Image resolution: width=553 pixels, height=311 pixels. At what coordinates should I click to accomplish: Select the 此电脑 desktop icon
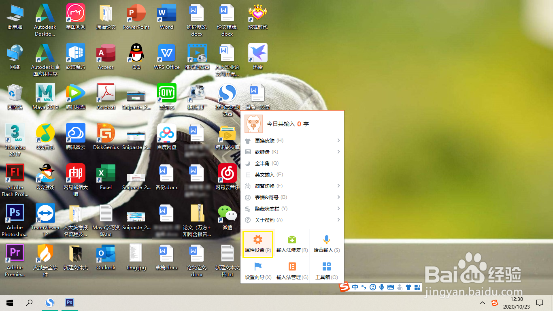coord(15,17)
